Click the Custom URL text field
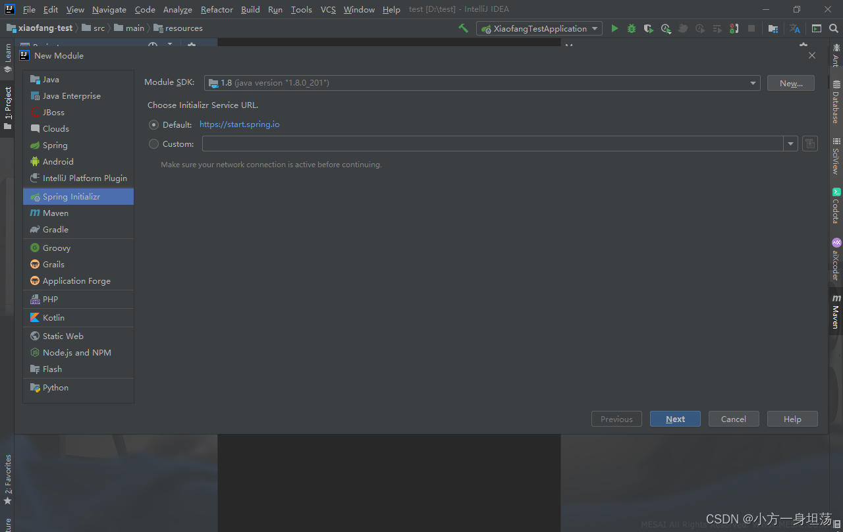This screenshot has height=532, width=843. [x=493, y=144]
